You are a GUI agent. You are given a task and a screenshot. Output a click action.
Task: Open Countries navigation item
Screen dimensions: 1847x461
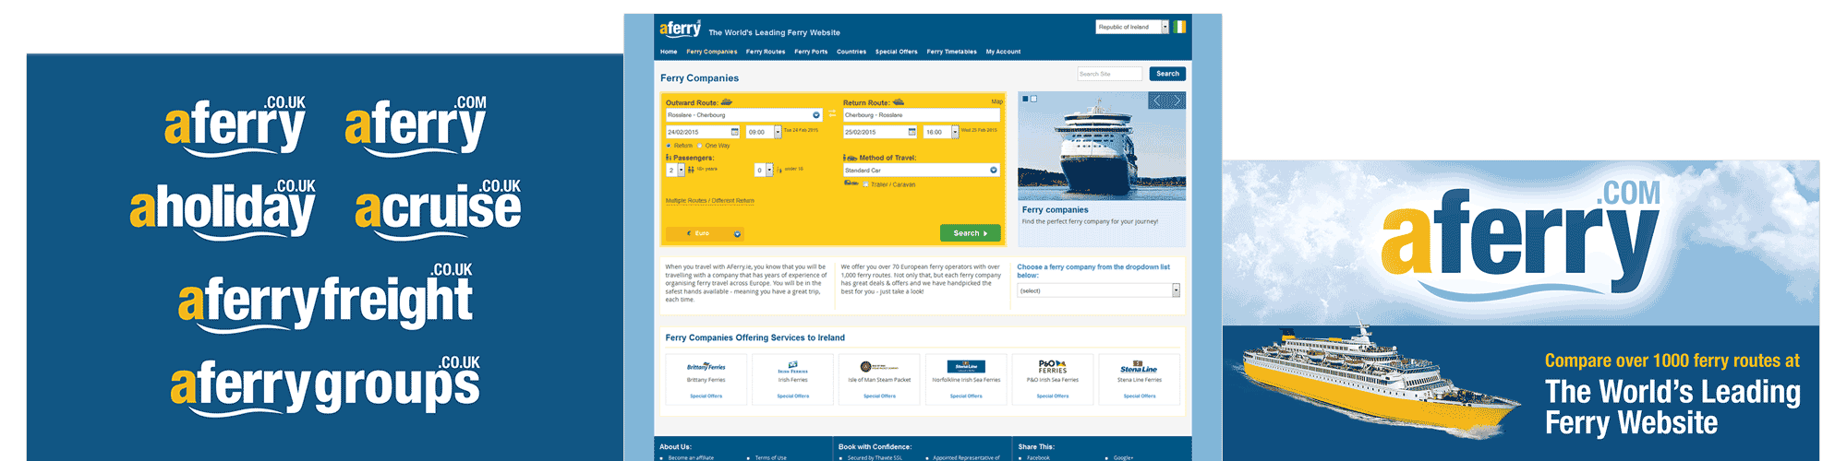(851, 52)
